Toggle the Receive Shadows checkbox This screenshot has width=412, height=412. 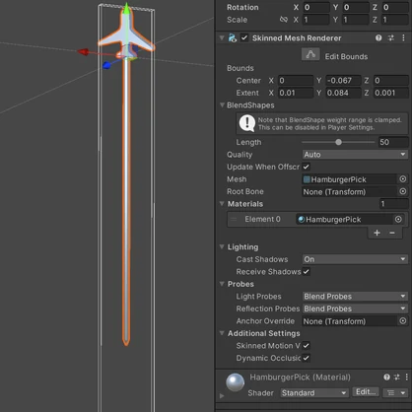click(x=307, y=272)
